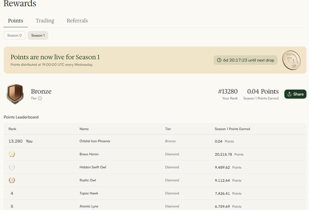Switch to the Trading tab
This screenshot has width=309, height=210.
click(45, 20)
